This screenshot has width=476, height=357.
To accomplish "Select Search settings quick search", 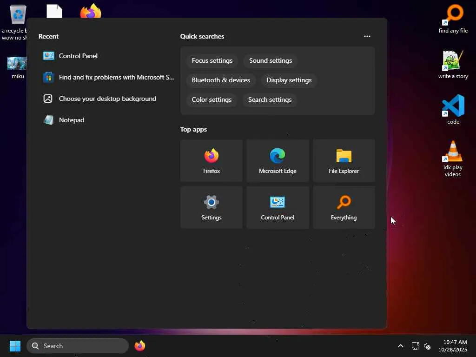I will coord(270,99).
